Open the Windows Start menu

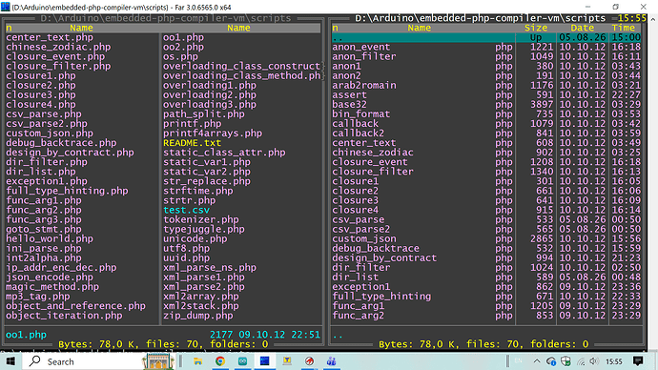coord(10,361)
